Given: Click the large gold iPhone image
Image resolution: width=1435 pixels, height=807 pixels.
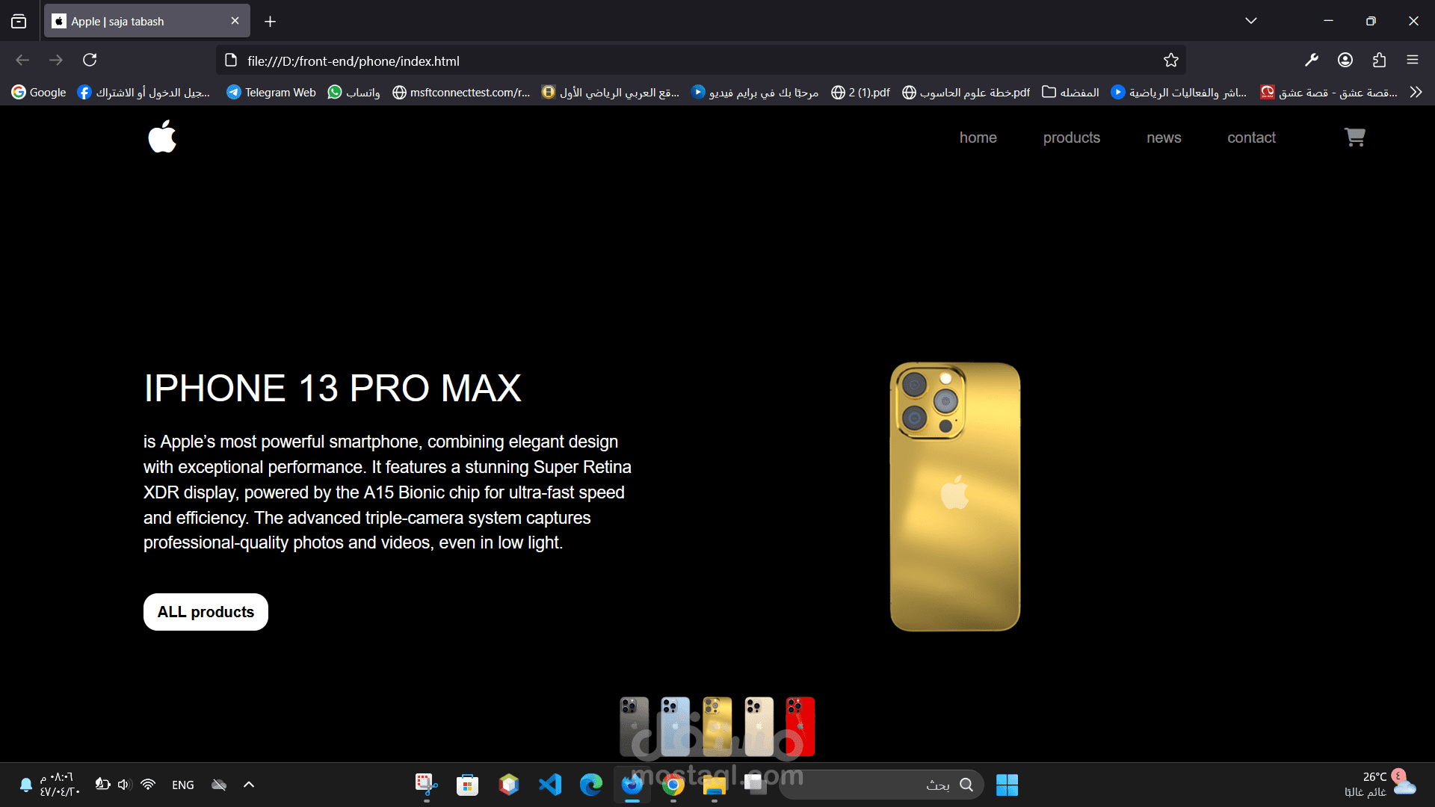Looking at the screenshot, I should pyautogui.click(x=955, y=497).
